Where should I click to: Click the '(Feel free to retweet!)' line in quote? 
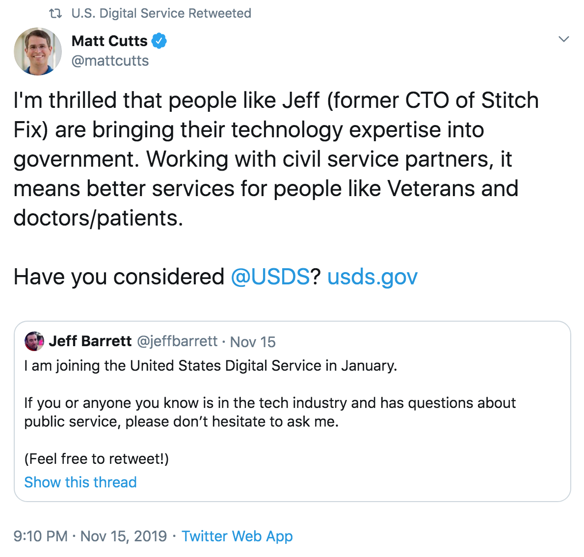(x=97, y=459)
